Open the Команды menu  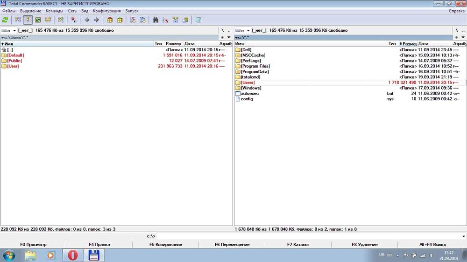(x=54, y=11)
